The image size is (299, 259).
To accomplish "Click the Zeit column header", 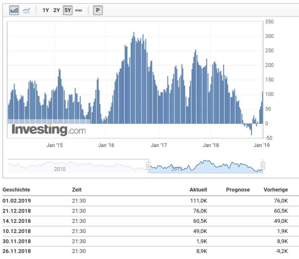I will 77,190.
